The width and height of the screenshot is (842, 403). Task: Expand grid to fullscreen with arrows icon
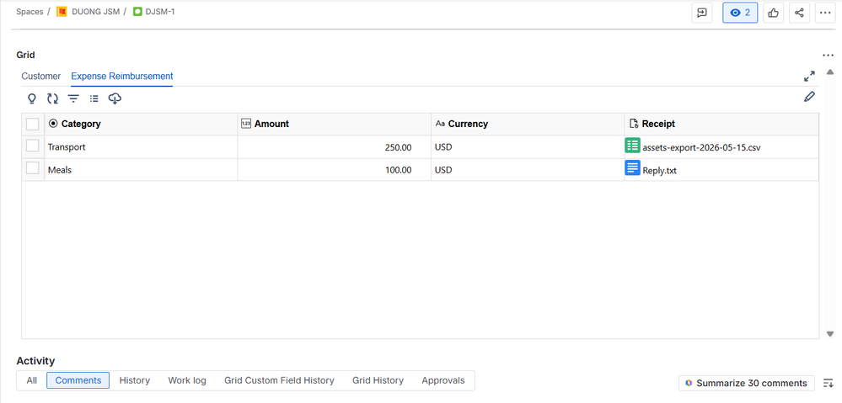click(809, 77)
